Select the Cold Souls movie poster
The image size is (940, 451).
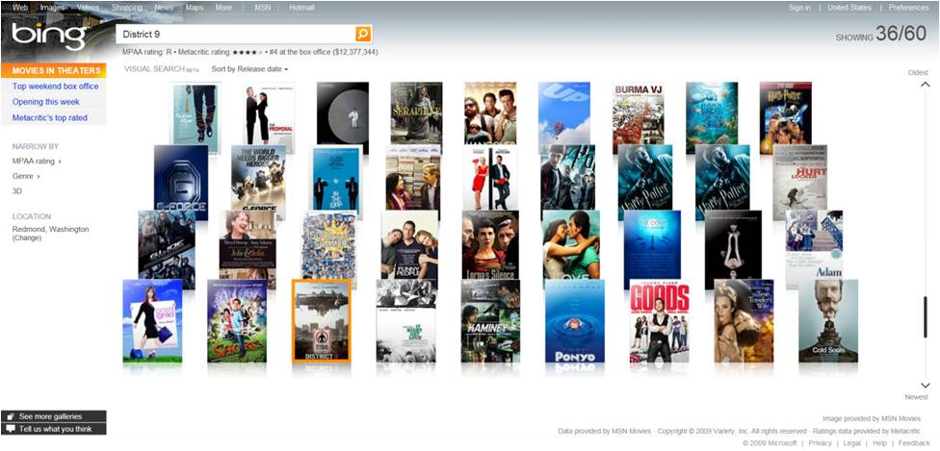828,320
